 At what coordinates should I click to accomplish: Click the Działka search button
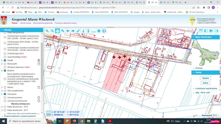pyautogui.click(x=206, y=78)
